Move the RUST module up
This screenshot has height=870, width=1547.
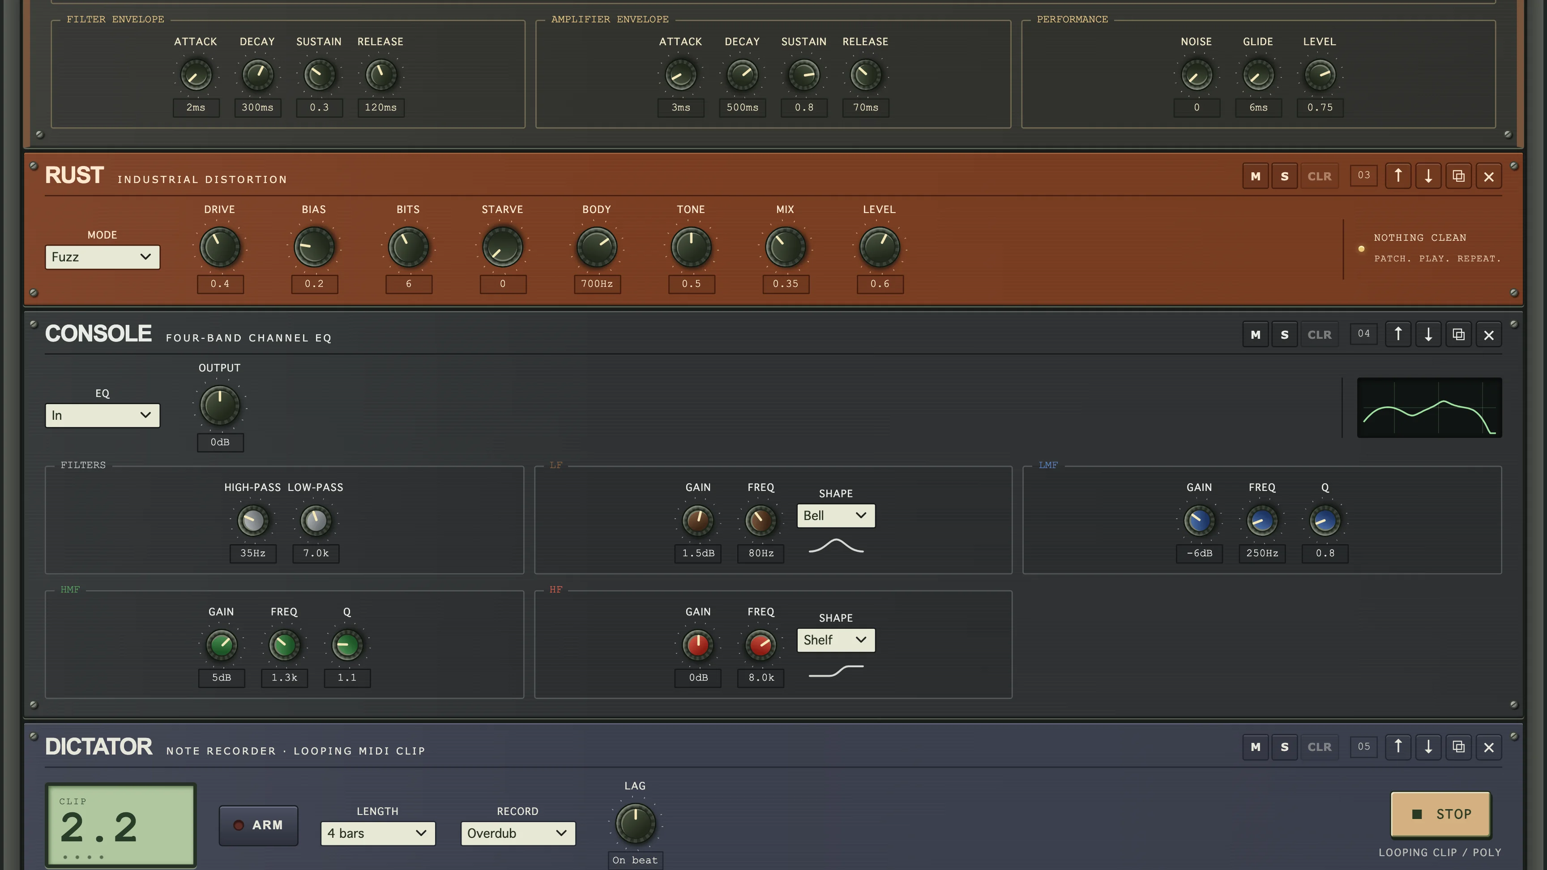[x=1398, y=176]
